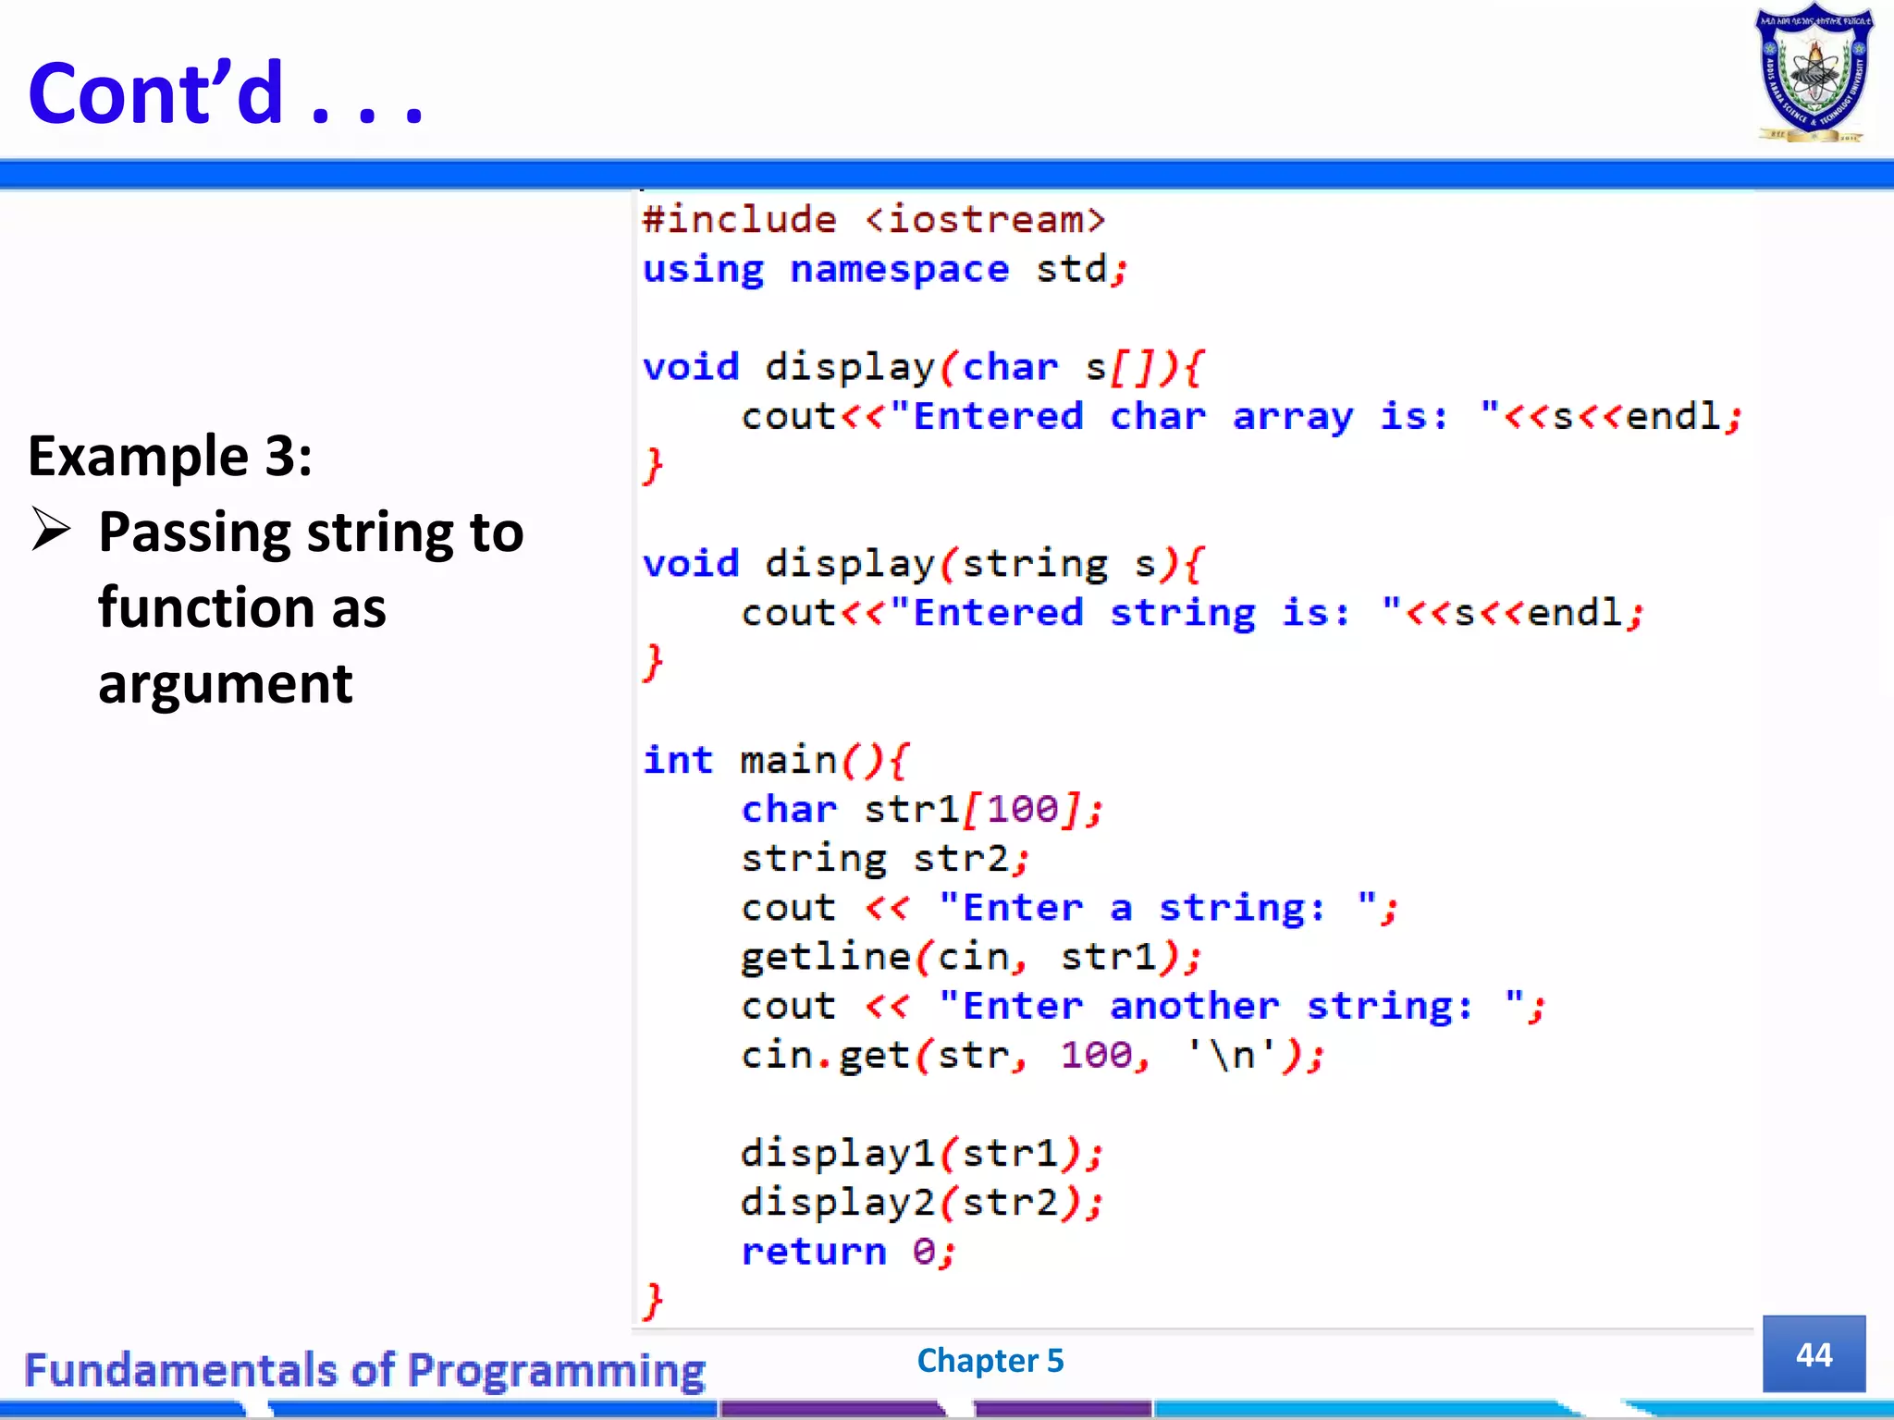Click the getline(cin, str1) statement
Viewport: 1894px width, 1420px height.
pyautogui.click(x=971, y=957)
